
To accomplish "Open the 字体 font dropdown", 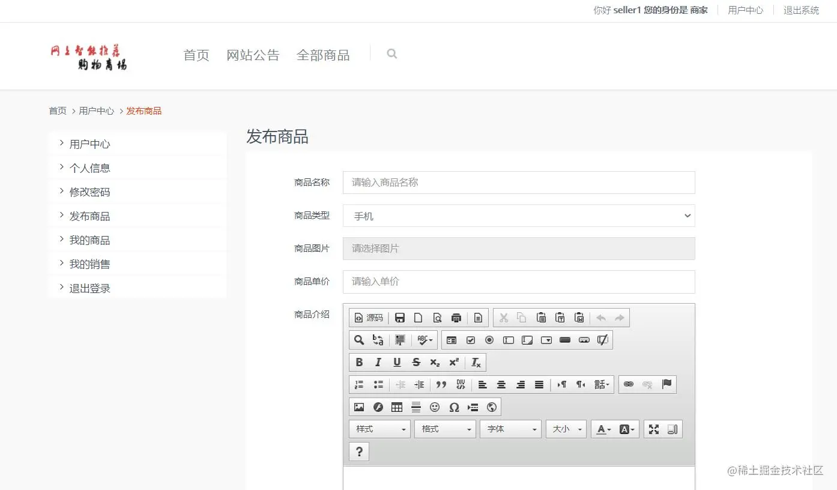I will click(510, 429).
